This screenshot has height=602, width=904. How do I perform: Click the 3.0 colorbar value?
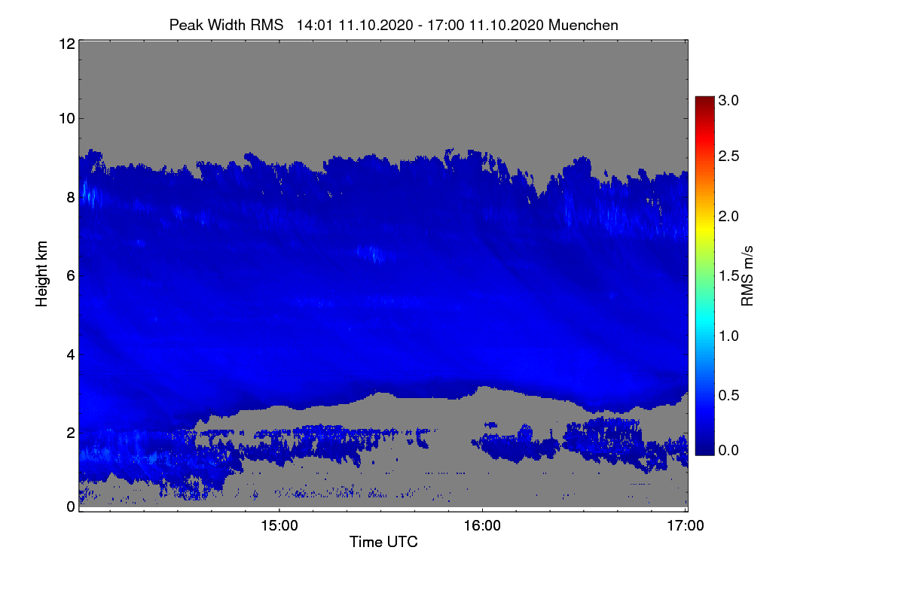729,100
